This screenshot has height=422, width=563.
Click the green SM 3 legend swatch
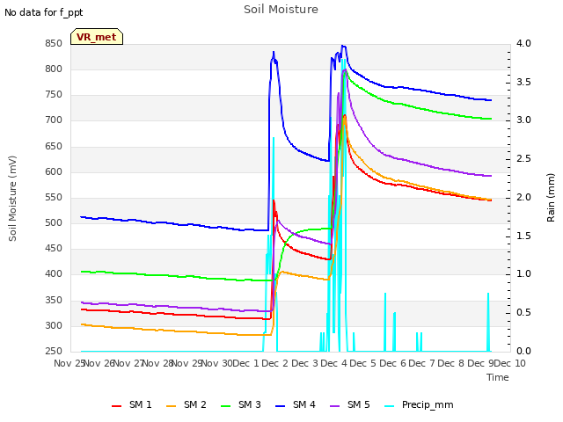225,406
